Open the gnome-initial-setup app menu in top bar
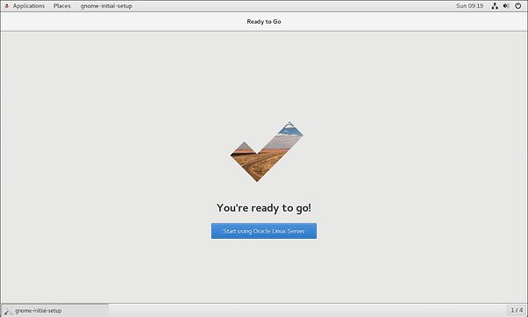The image size is (528, 317). pos(106,6)
